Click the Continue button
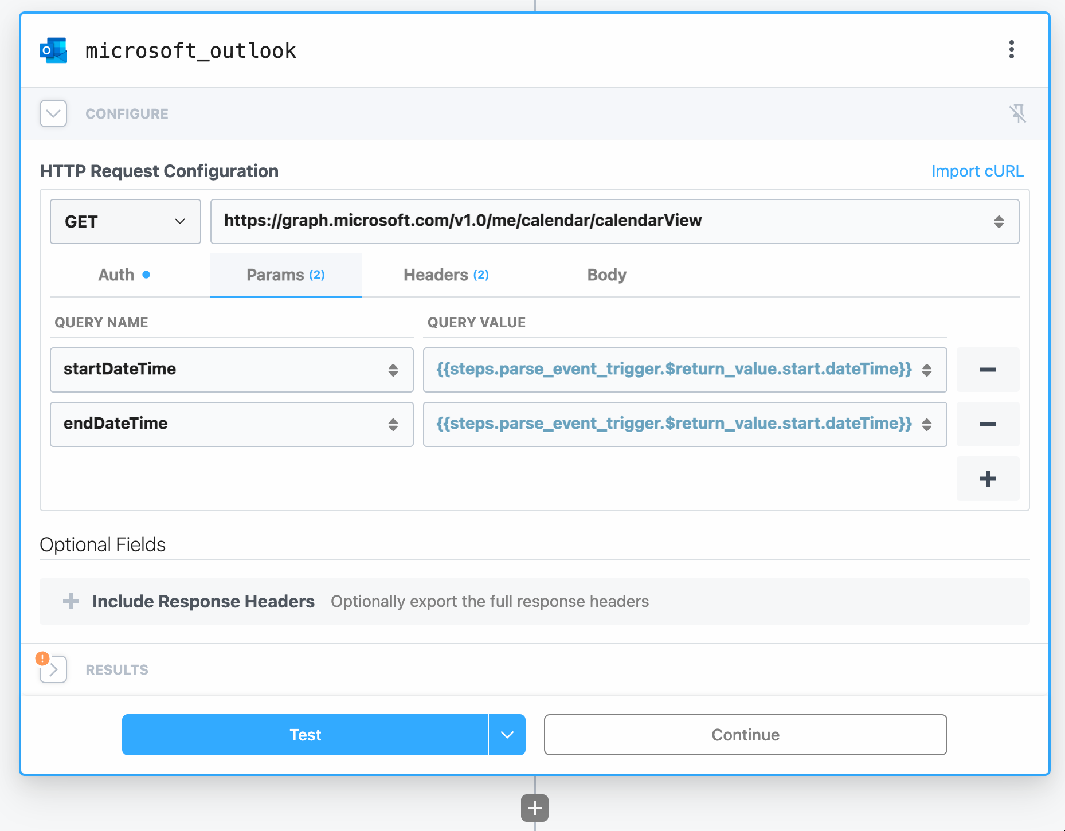Image resolution: width=1065 pixels, height=831 pixels. tap(745, 735)
